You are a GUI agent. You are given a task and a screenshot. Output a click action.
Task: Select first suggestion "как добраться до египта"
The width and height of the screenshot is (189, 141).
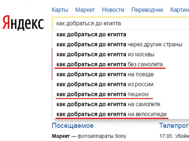(x=91, y=34)
